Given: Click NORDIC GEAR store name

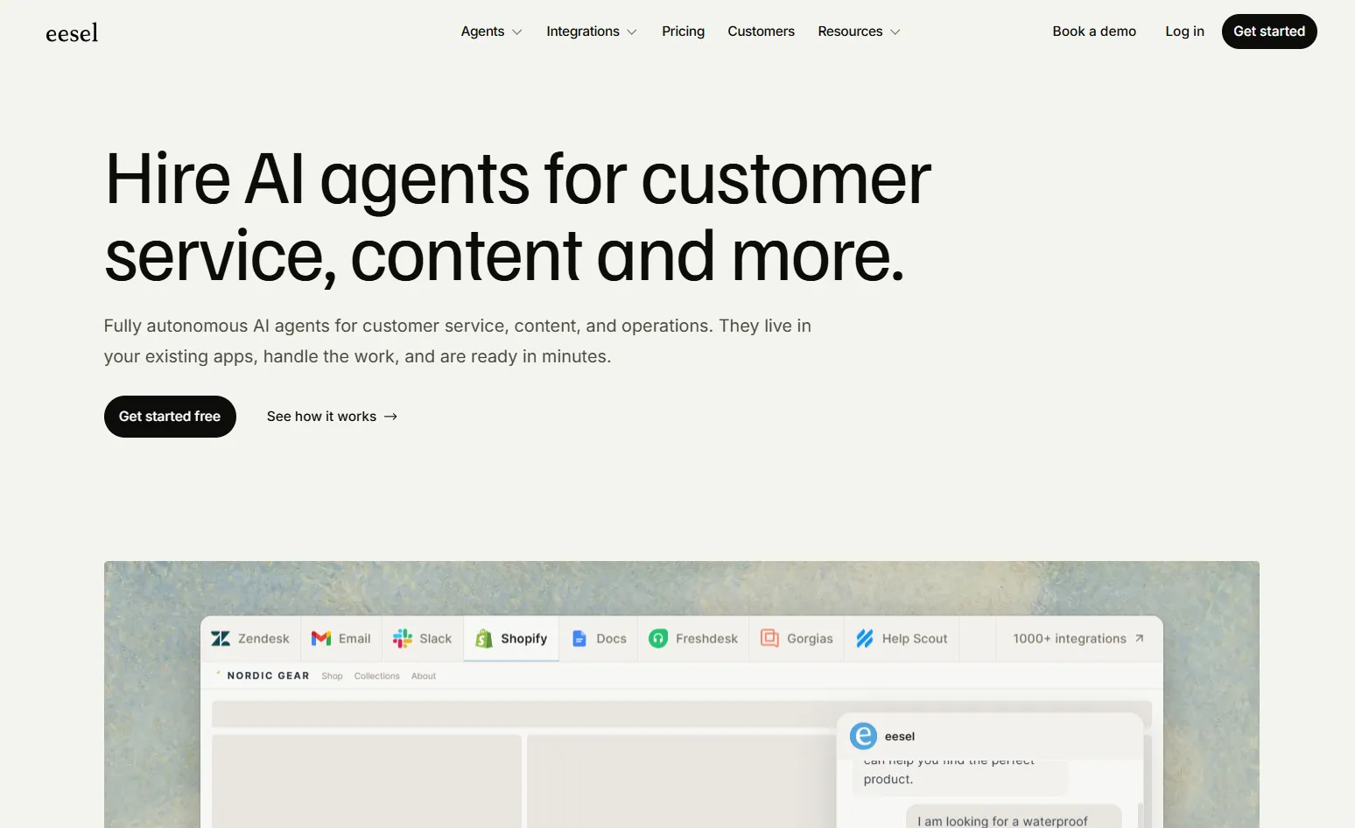Looking at the screenshot, I should [x=268, y=676].
